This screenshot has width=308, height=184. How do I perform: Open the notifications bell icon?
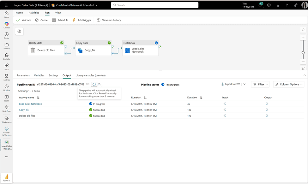point(260,5)
